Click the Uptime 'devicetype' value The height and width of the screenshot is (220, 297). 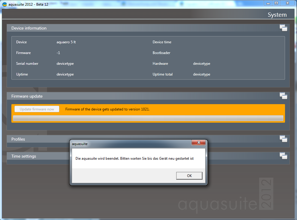[65, 74]
